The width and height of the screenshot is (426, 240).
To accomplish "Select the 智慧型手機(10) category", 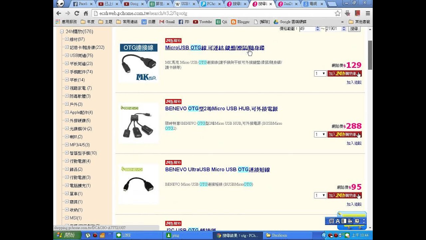I will tap(83, 153).
